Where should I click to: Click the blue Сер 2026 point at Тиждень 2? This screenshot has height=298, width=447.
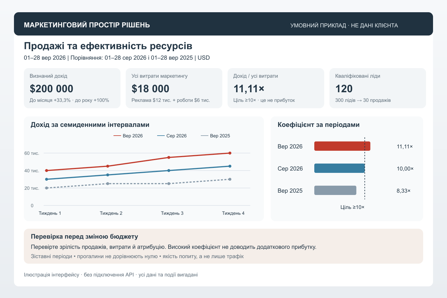pos(108,175)
